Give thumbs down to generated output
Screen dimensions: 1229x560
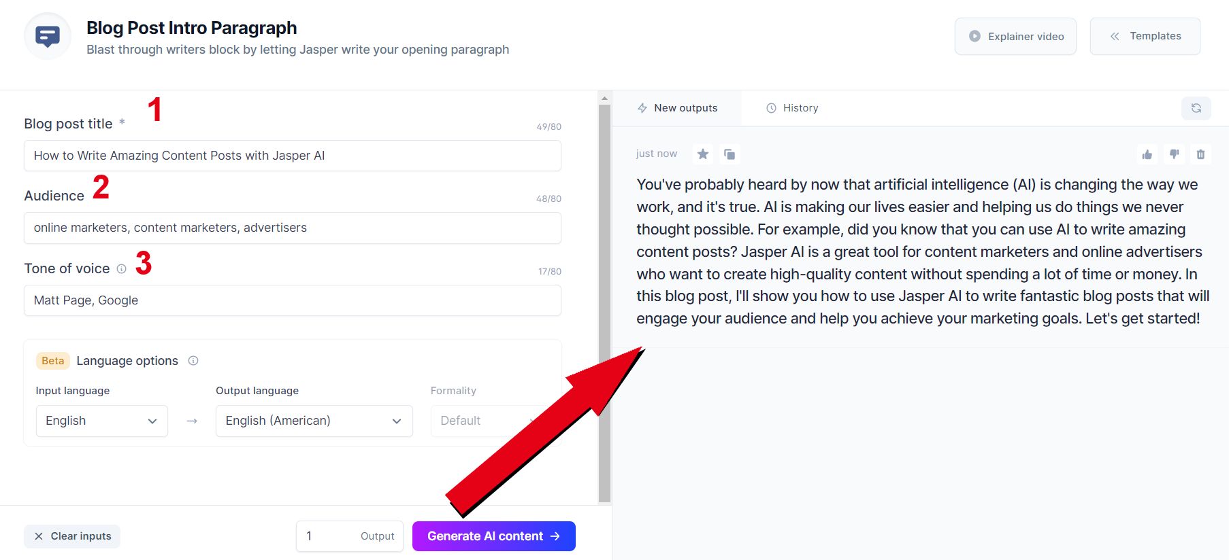point(1174,154)
